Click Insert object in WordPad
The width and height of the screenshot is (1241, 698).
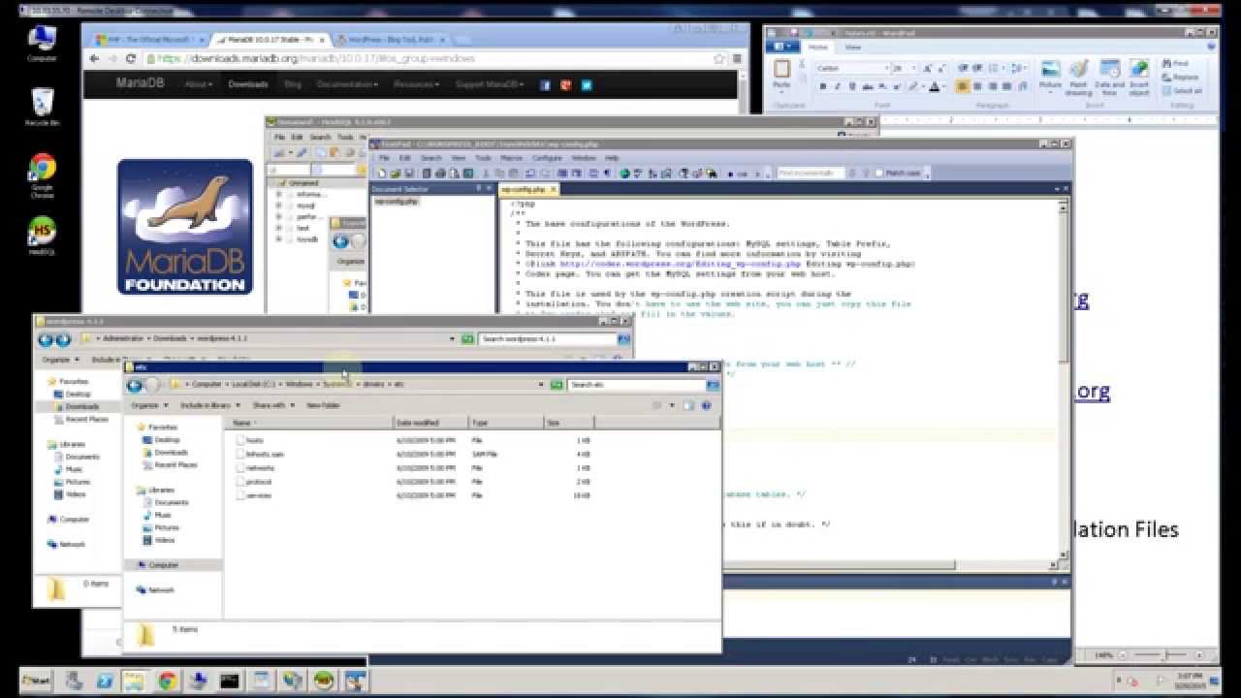click(1139, 78)
